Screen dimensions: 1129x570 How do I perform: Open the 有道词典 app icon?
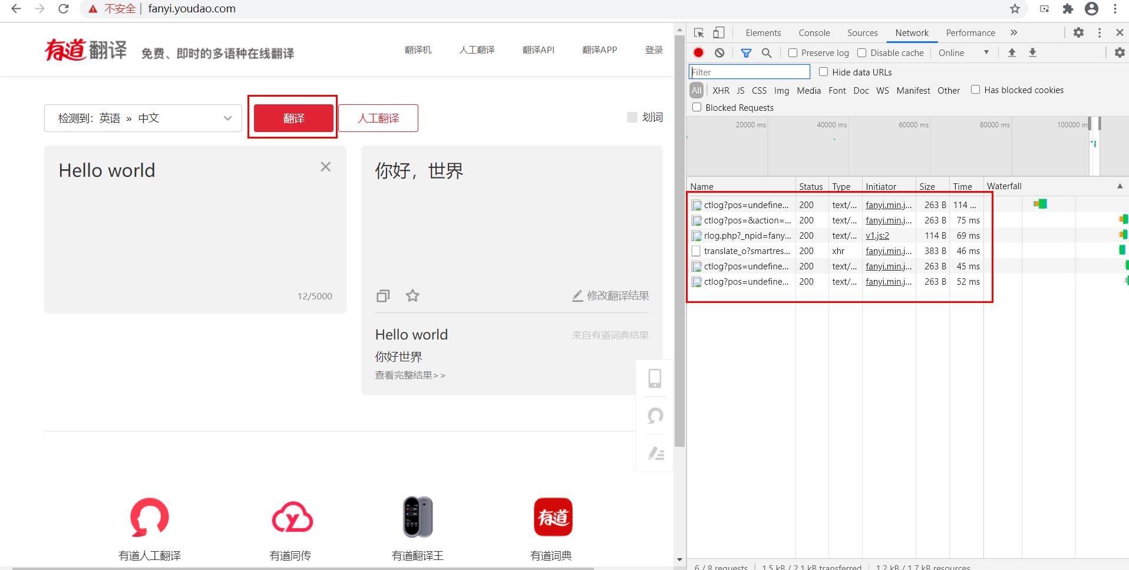(x=553, y=517)
